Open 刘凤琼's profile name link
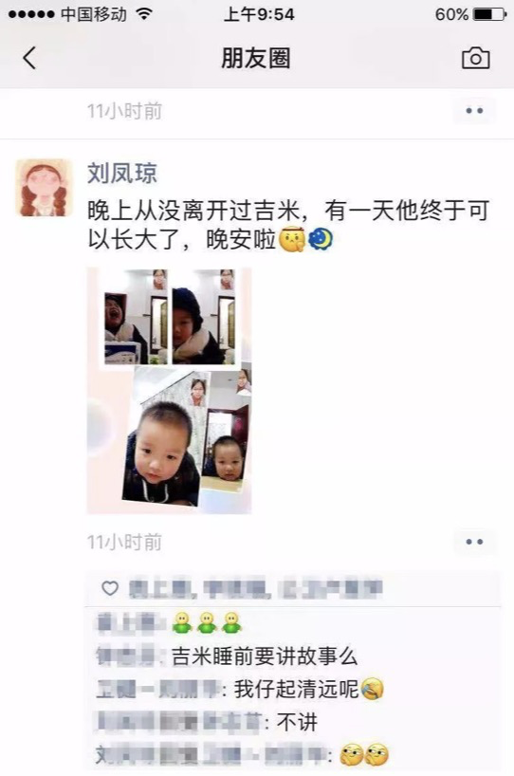514x776 pixels. click(122, 173)
